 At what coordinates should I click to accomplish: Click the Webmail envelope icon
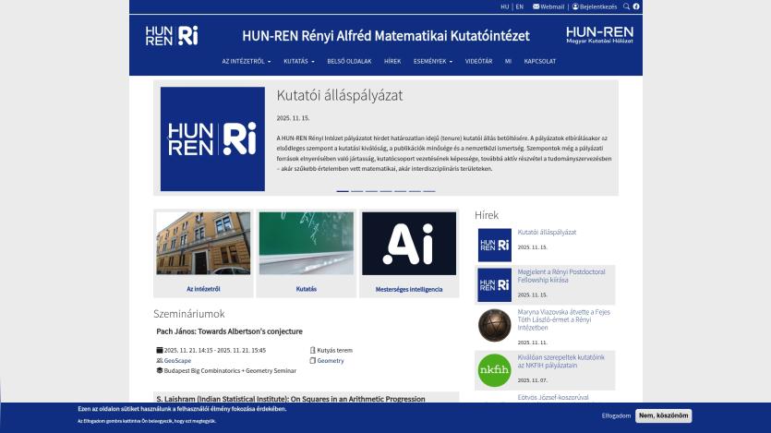coord(536,6)
